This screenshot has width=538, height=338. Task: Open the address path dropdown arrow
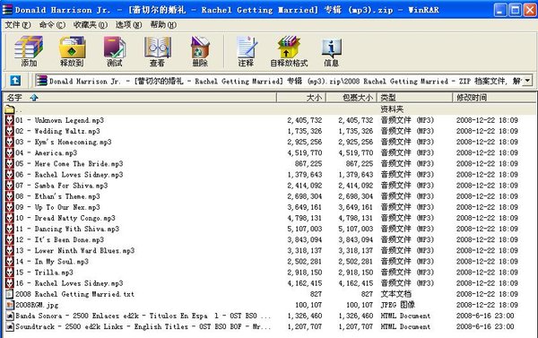(527, 81)
